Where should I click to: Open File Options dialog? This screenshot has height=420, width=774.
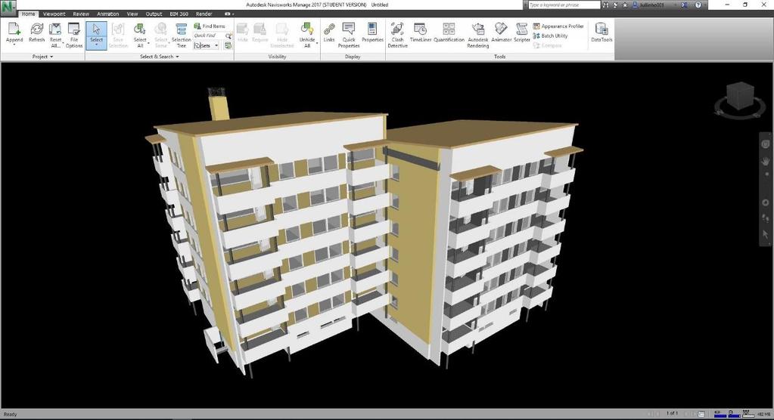(x=74, y=35)
